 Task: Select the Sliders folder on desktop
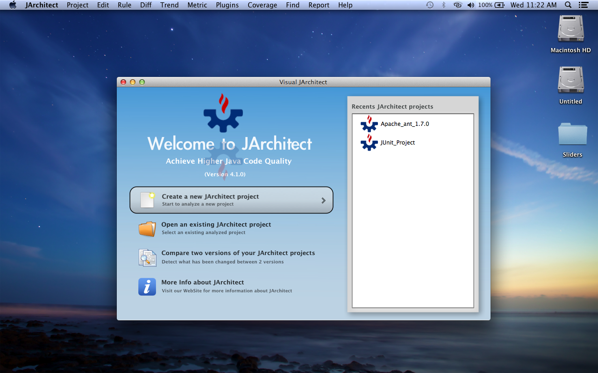click(x=572, y=134)
